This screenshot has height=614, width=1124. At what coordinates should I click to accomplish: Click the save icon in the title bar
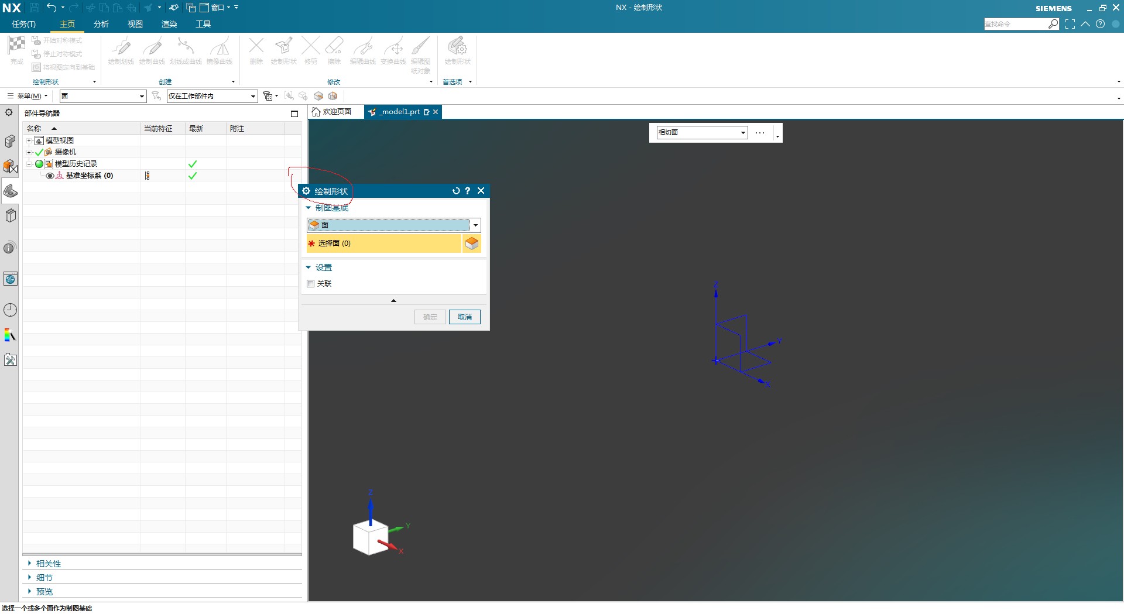point(35,8)
